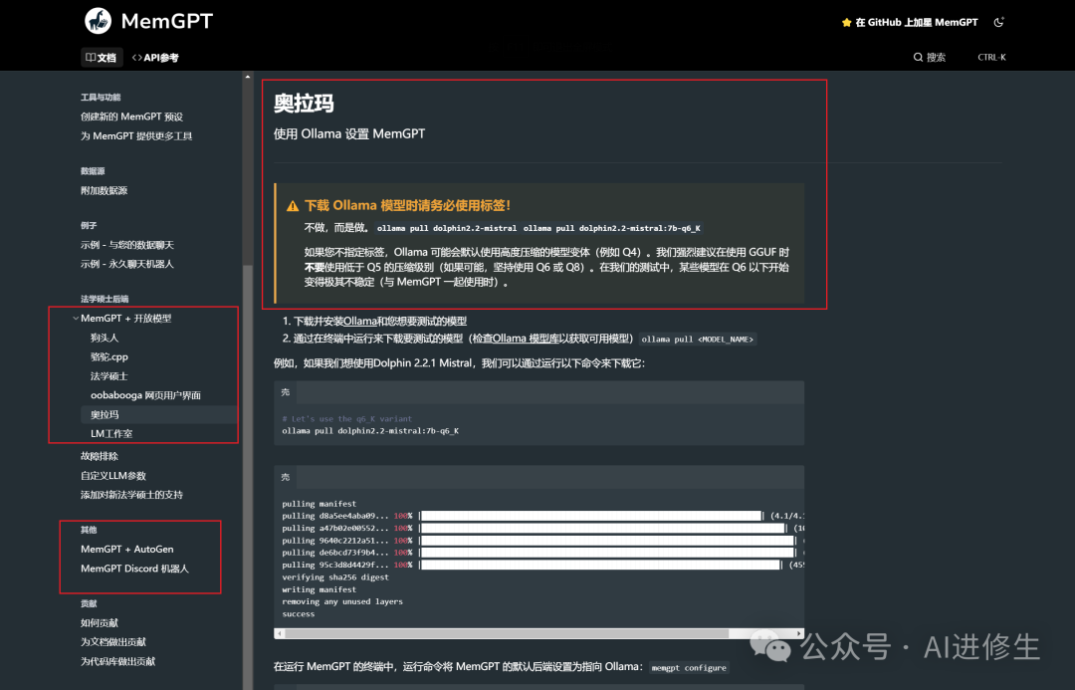Image resolution: width=1075 pixels, height=690 pixels.
Task: Toggle dark mode moon icon
Action: point(999,22)
